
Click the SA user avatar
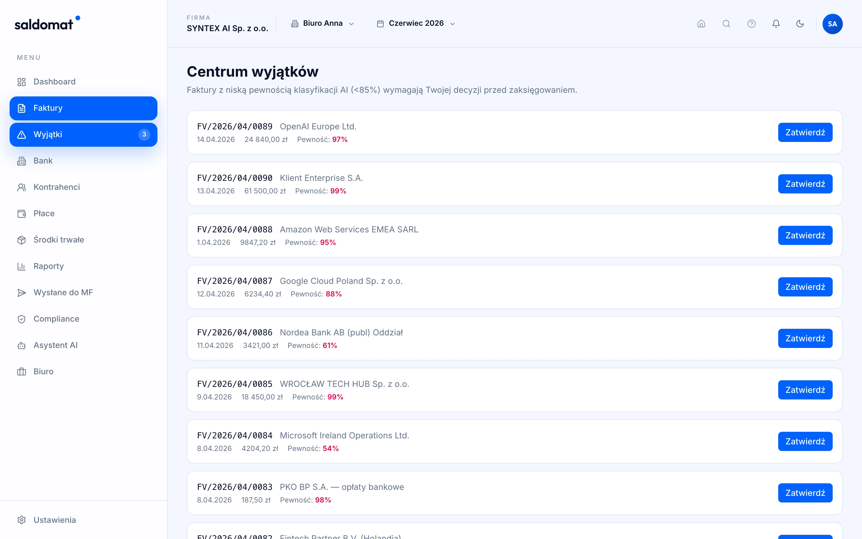832,24
